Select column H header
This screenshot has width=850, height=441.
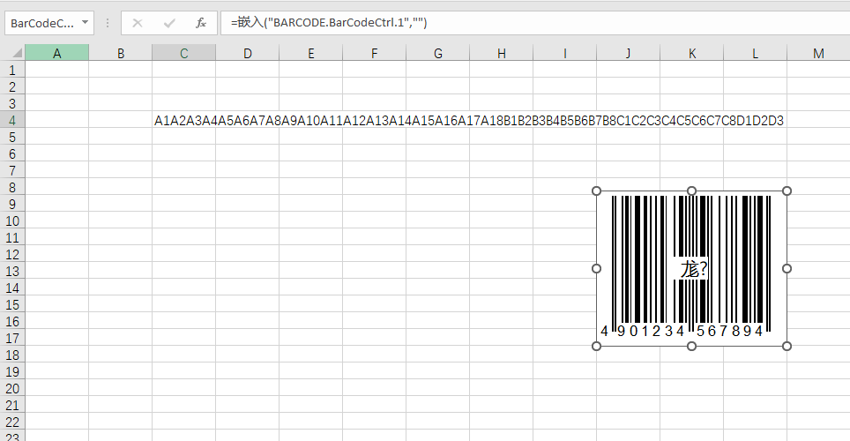click(x=501, y=54)
